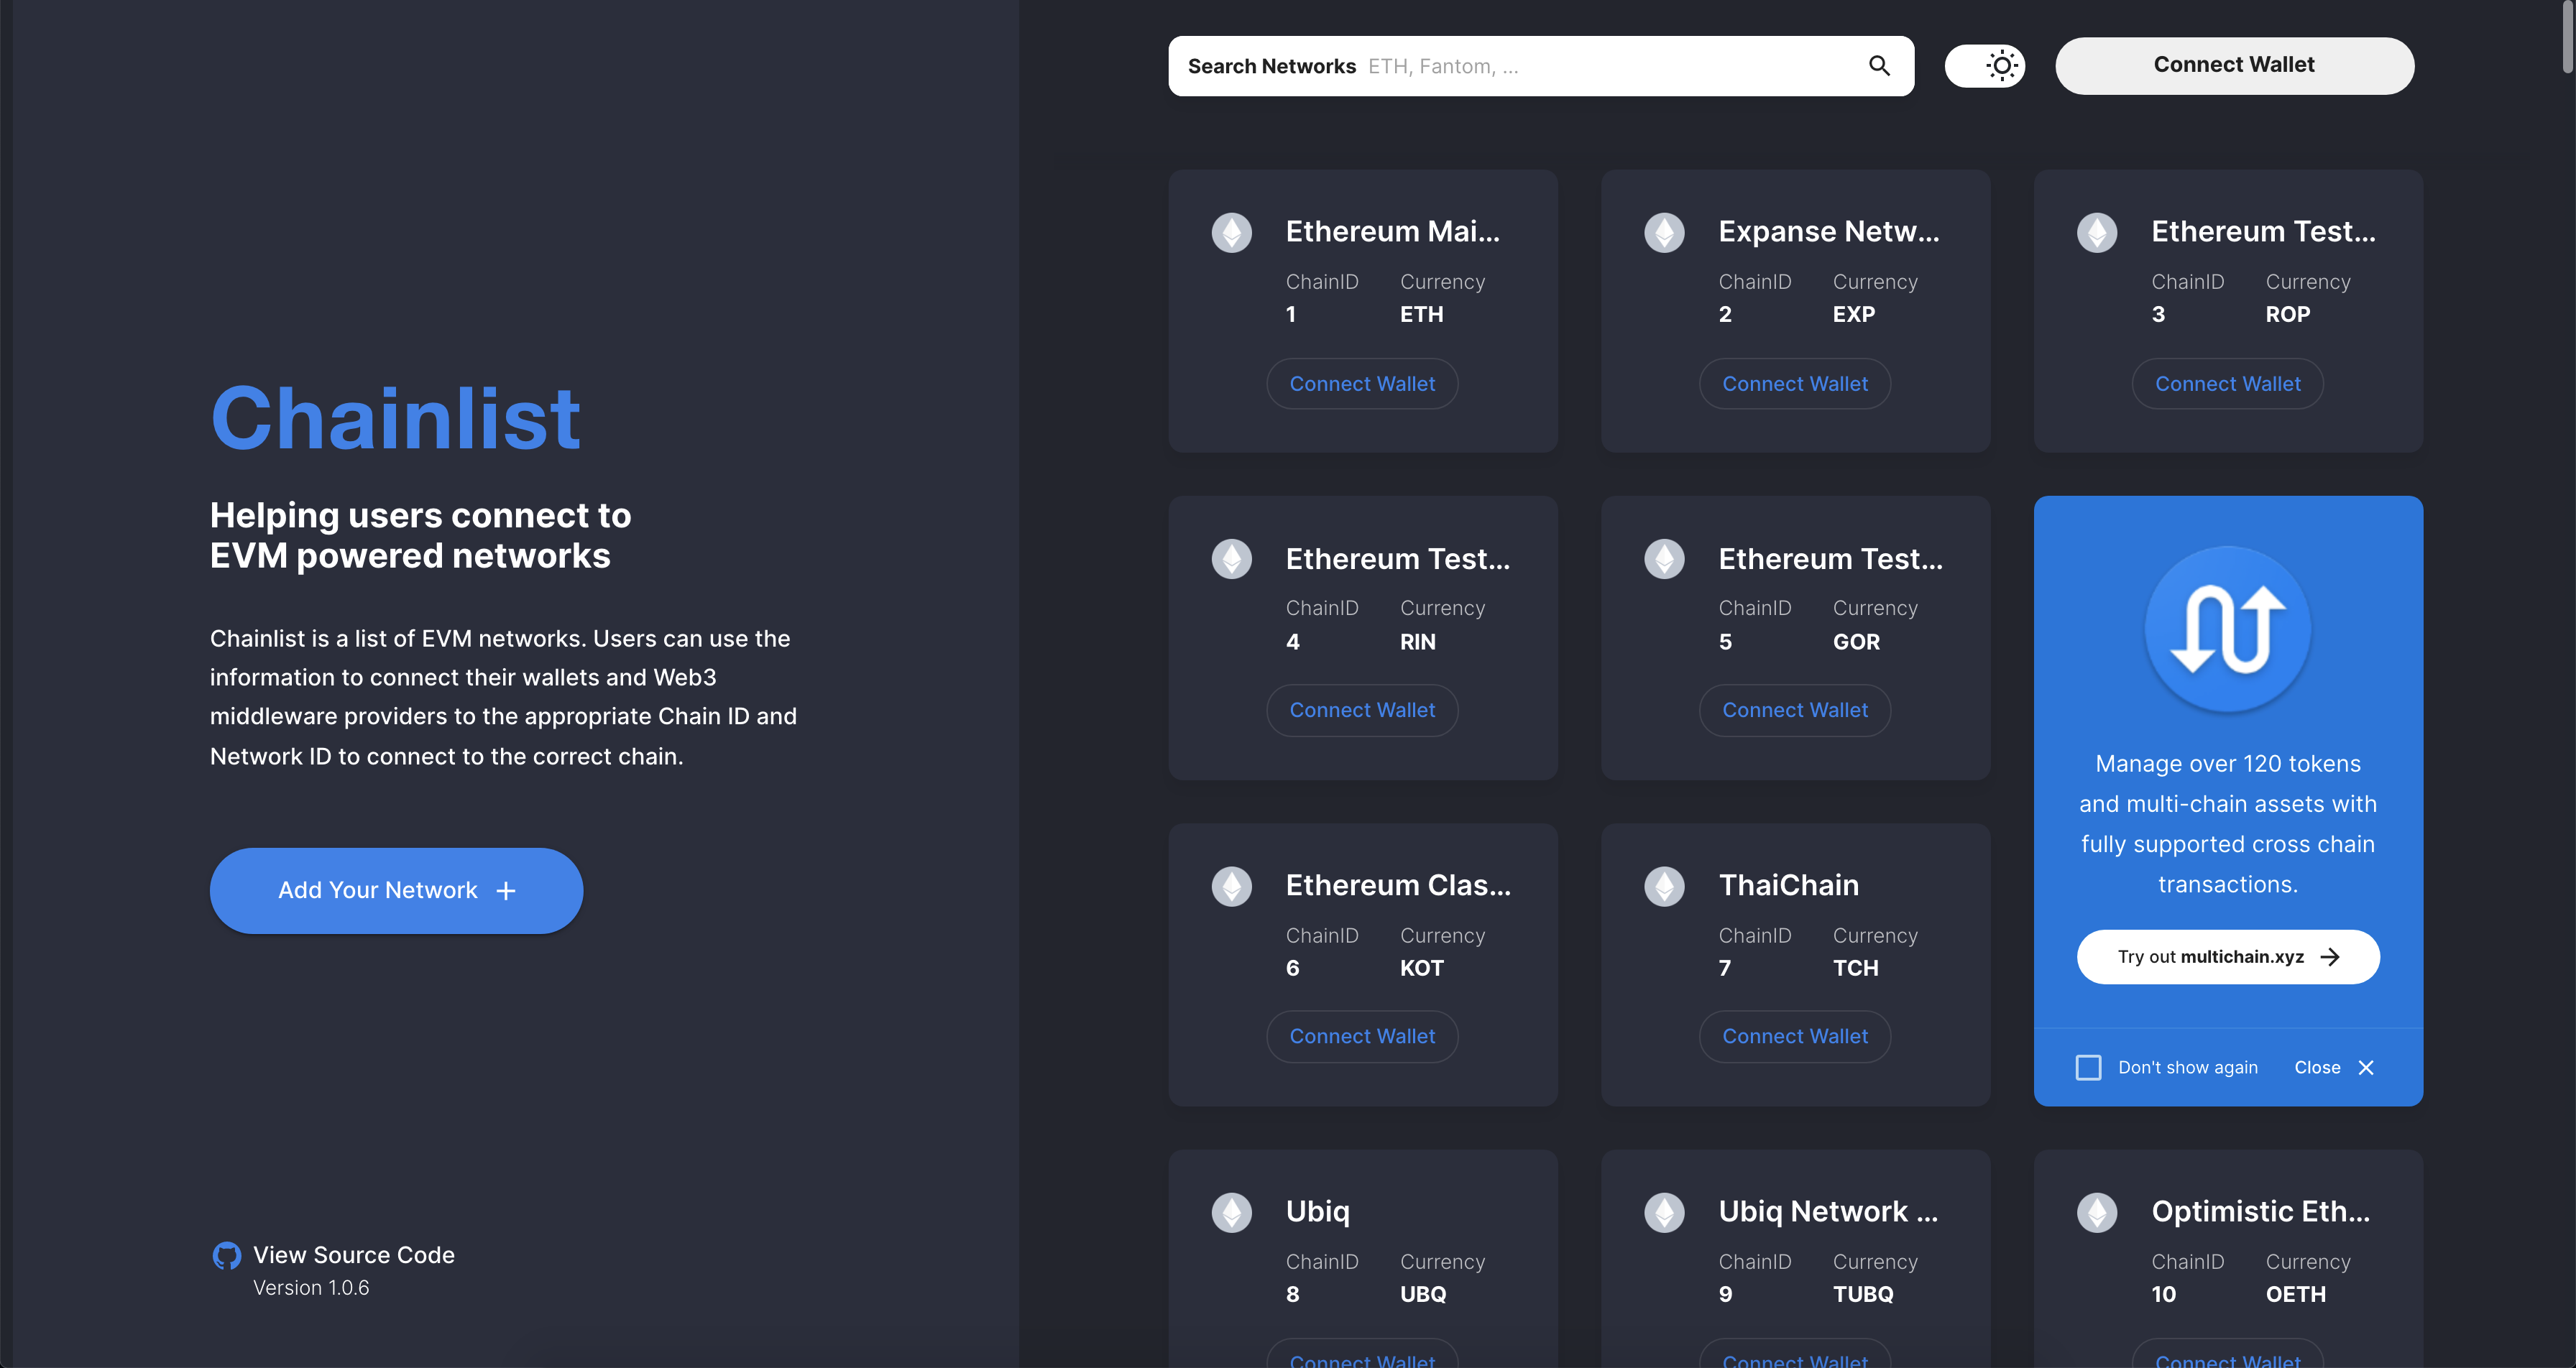2576x1368 pixels.
Task: Click the multichain swap arrows logo
Action: pyautogui.click(x=2228, y=629)
